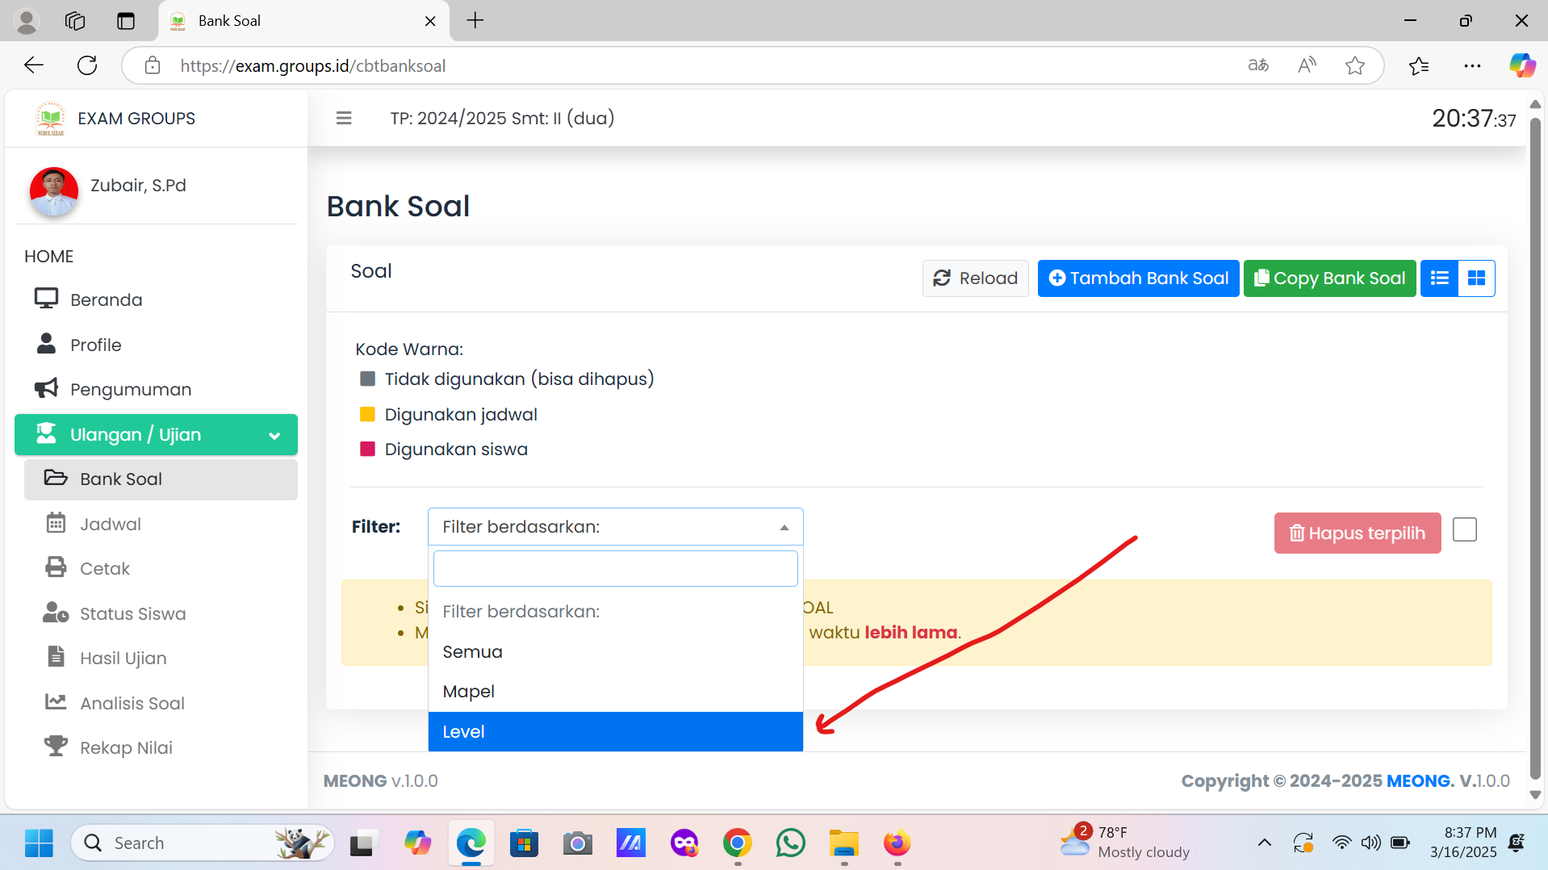This screenshot has width=1548, height=870.
Task: Switch to grid view icon
Action: point(1476,278)
